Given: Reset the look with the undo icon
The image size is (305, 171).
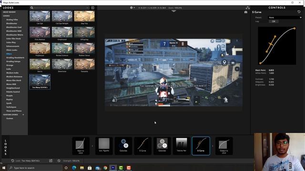Looking at the screenshot, I should pyautogui.click(x=13, y=161).
